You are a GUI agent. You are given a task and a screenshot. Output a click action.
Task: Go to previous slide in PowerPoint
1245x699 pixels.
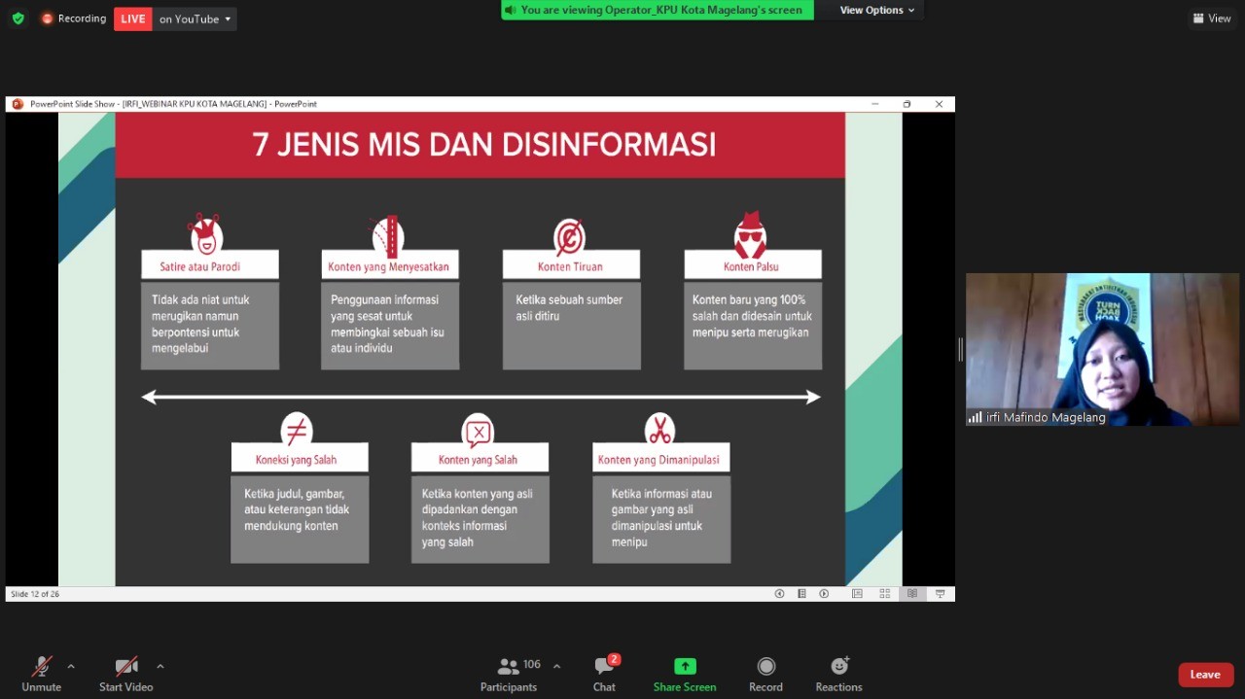[x=779, y=594]
